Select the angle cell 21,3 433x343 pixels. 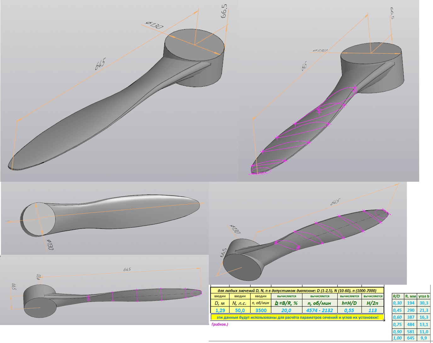coord(424,310)
